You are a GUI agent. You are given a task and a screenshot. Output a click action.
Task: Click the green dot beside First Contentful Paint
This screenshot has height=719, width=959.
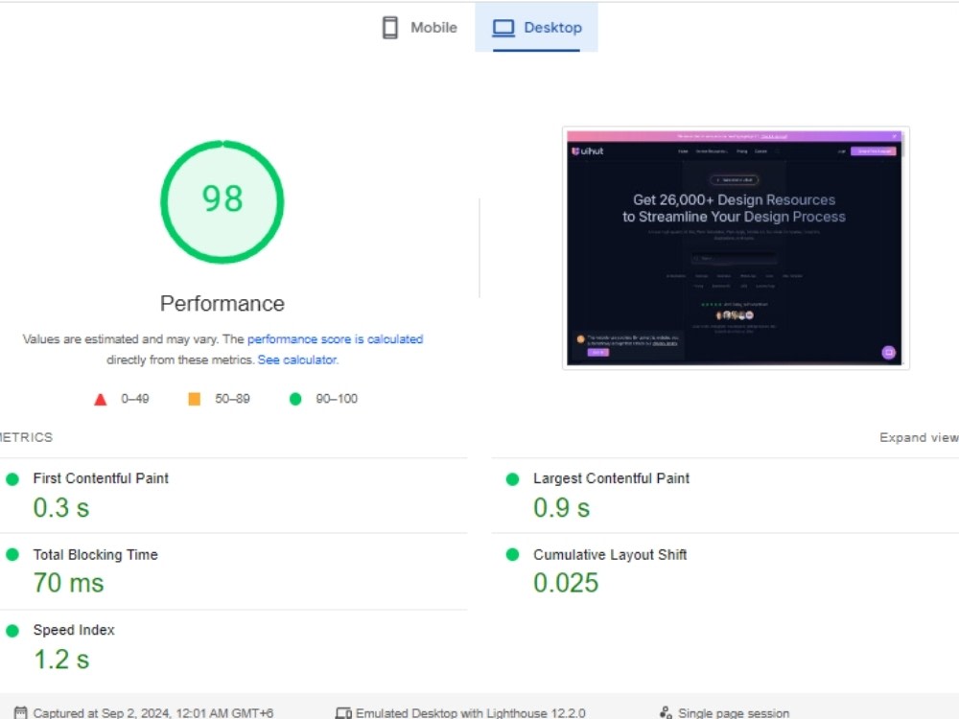click(12, 479)
